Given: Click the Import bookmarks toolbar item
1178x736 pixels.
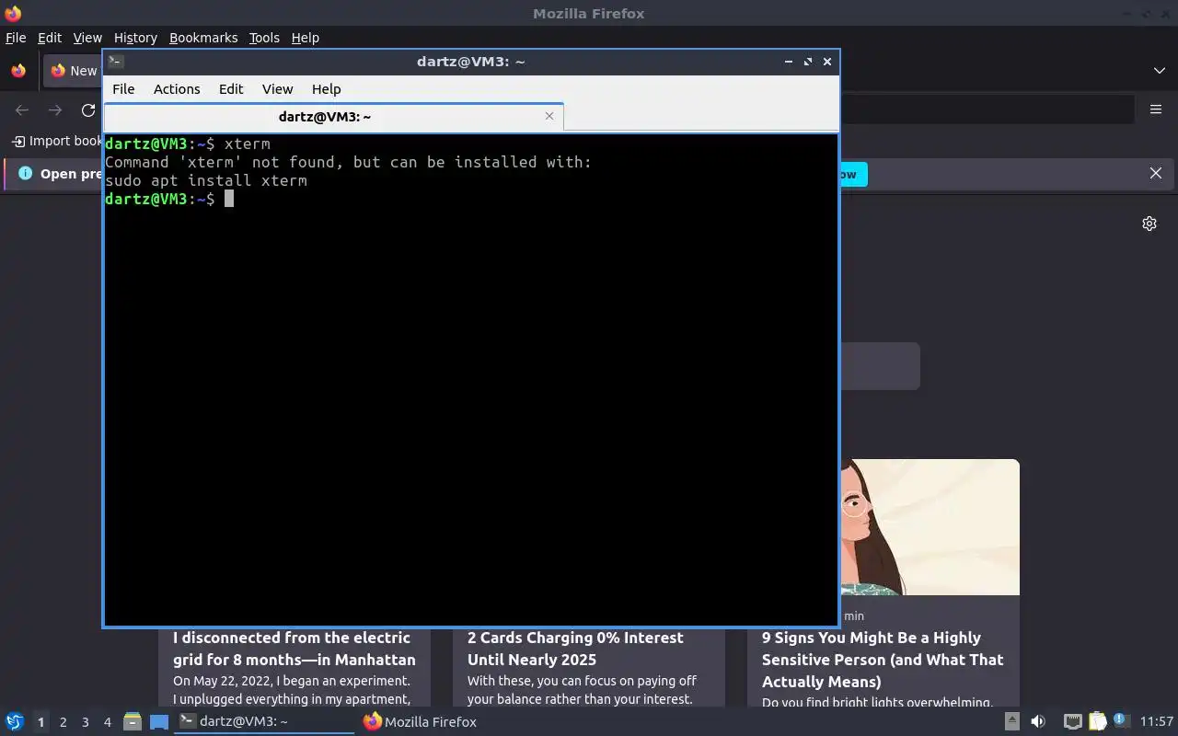Looking at the screenshot, I should coord(56,141).
